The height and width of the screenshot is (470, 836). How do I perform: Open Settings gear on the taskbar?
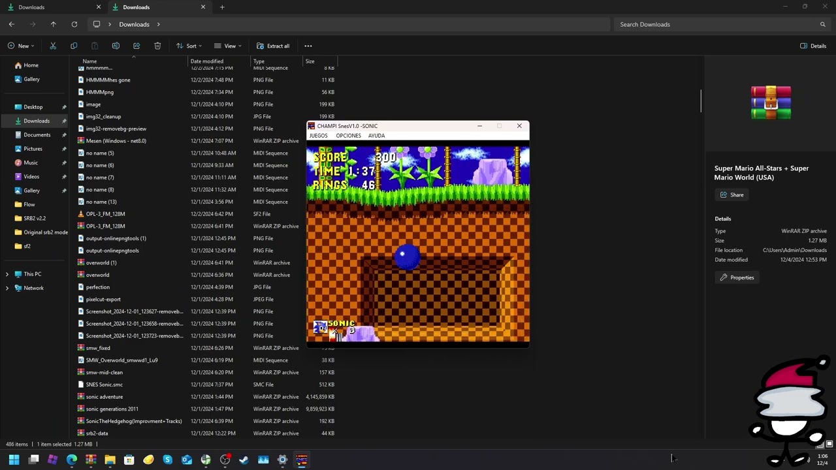point(282,460)
